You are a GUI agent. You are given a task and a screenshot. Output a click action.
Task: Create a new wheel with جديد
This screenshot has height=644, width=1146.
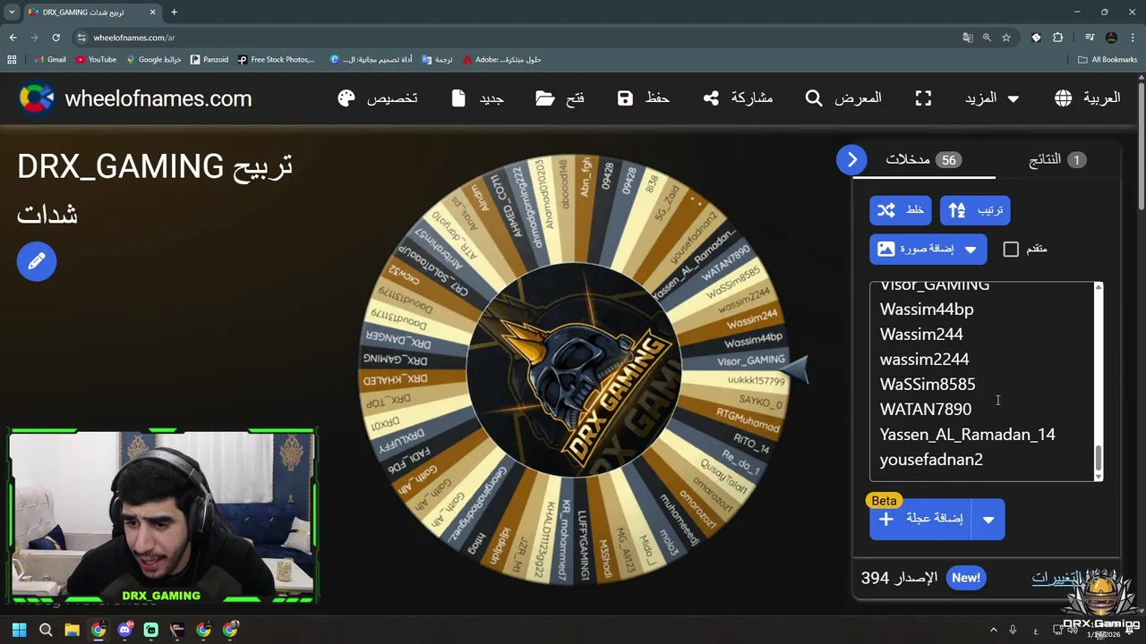477,98
